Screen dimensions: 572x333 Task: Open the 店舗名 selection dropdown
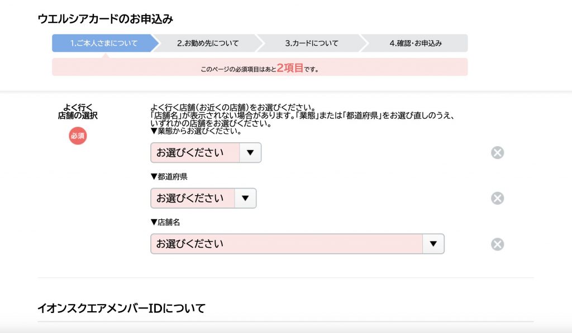297,244
